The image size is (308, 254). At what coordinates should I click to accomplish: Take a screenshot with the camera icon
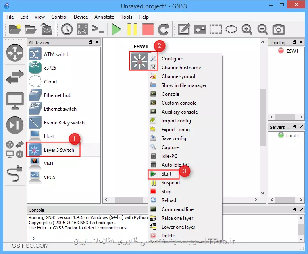(278, 29)
